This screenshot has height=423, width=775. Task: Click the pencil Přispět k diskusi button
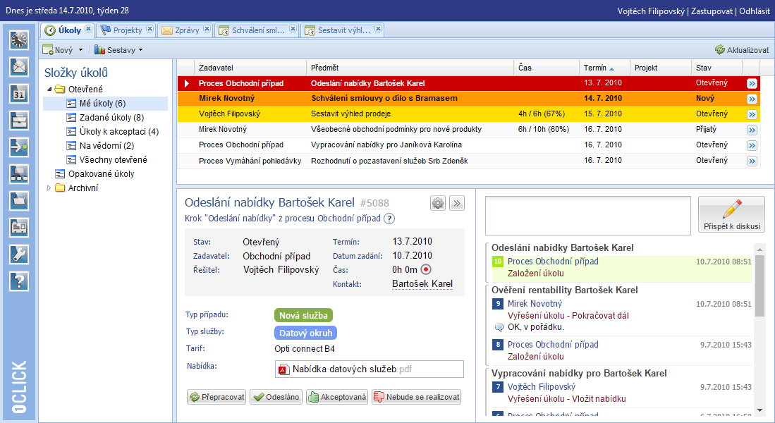(x=731, y=214)
